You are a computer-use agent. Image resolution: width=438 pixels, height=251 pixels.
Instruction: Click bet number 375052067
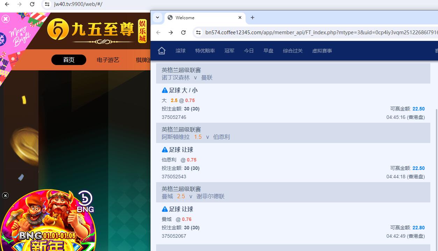174,236
